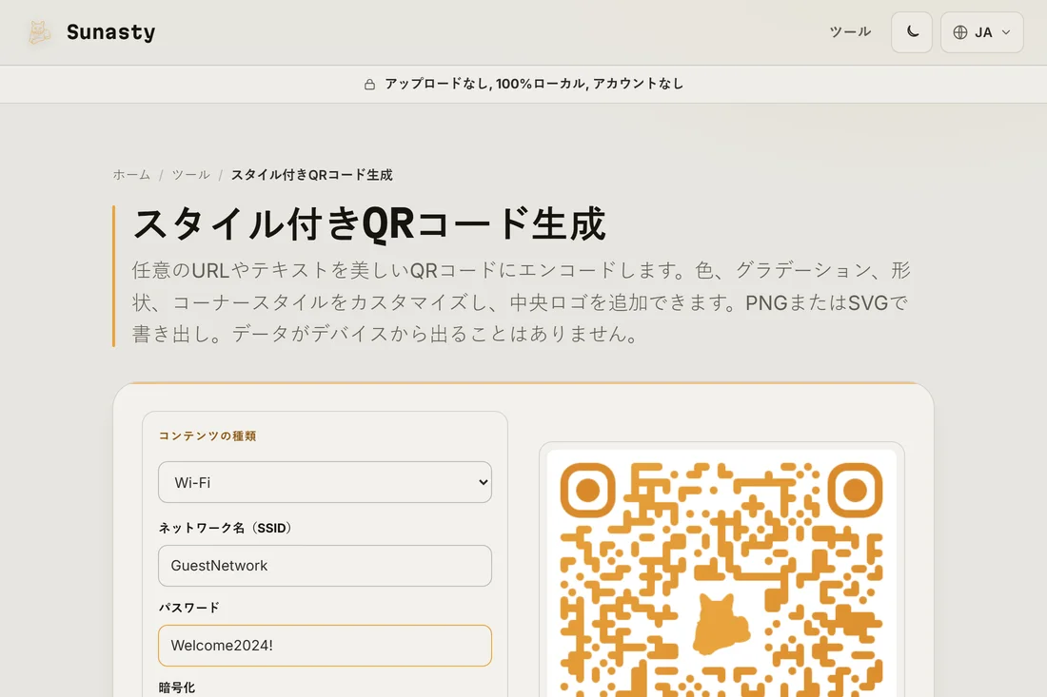The width and height of the screenshot is (1047, 697).
Task: Toggle dark mode with the moon icon
Action: coord(912,32)
